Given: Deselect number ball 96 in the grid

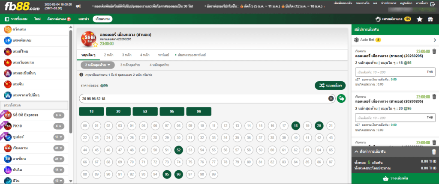Looking at the screenshot, I should coord(179,175).
